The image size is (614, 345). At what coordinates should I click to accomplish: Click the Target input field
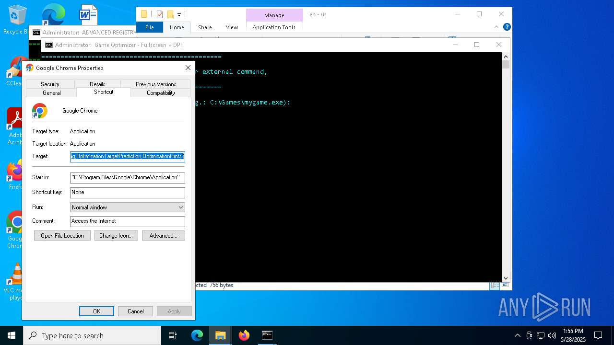pyautogui.click(x=128, y=156)
